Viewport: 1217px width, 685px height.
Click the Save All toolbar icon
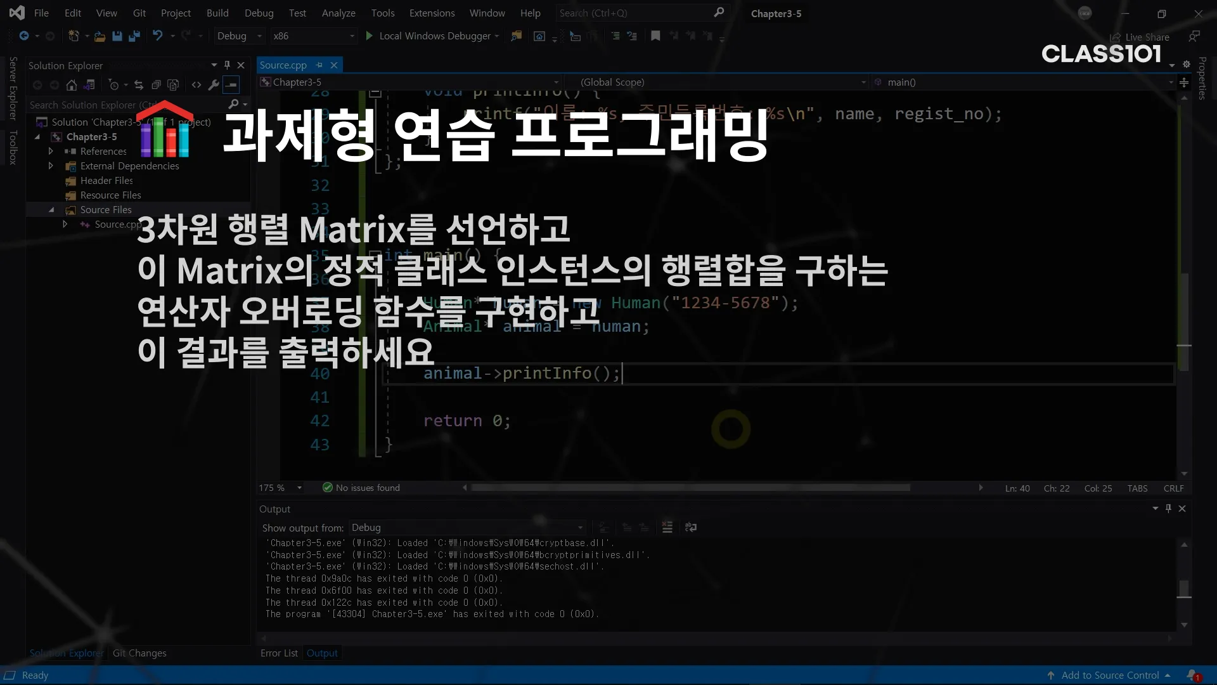134,36
